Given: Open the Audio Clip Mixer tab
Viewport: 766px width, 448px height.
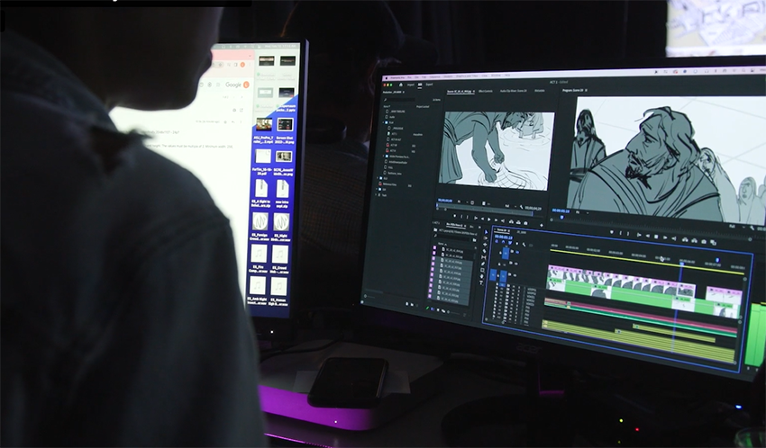Looking at the screenshot, I should 514,91.
